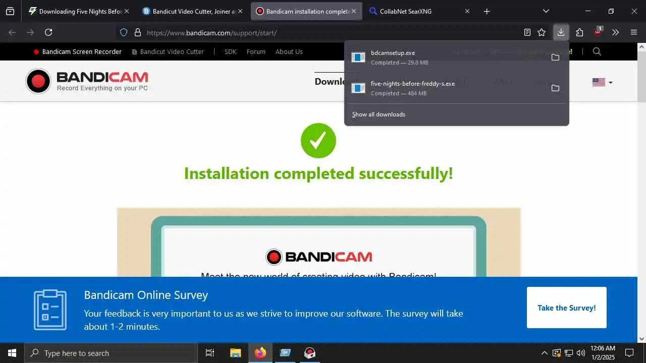
Task: Toggle reader view icon
Action: [527, 32]
